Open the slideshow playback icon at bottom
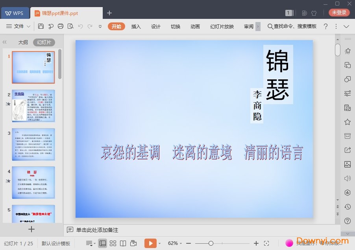This screenshot has height=250, width=355. pos(151,243)
